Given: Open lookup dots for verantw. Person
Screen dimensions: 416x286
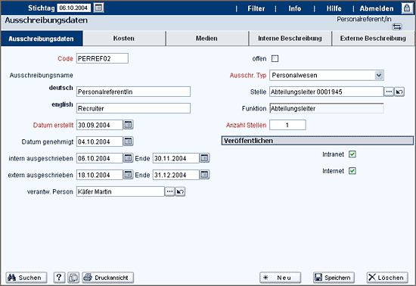Looking at the screenshot, I should click(169, 191).
